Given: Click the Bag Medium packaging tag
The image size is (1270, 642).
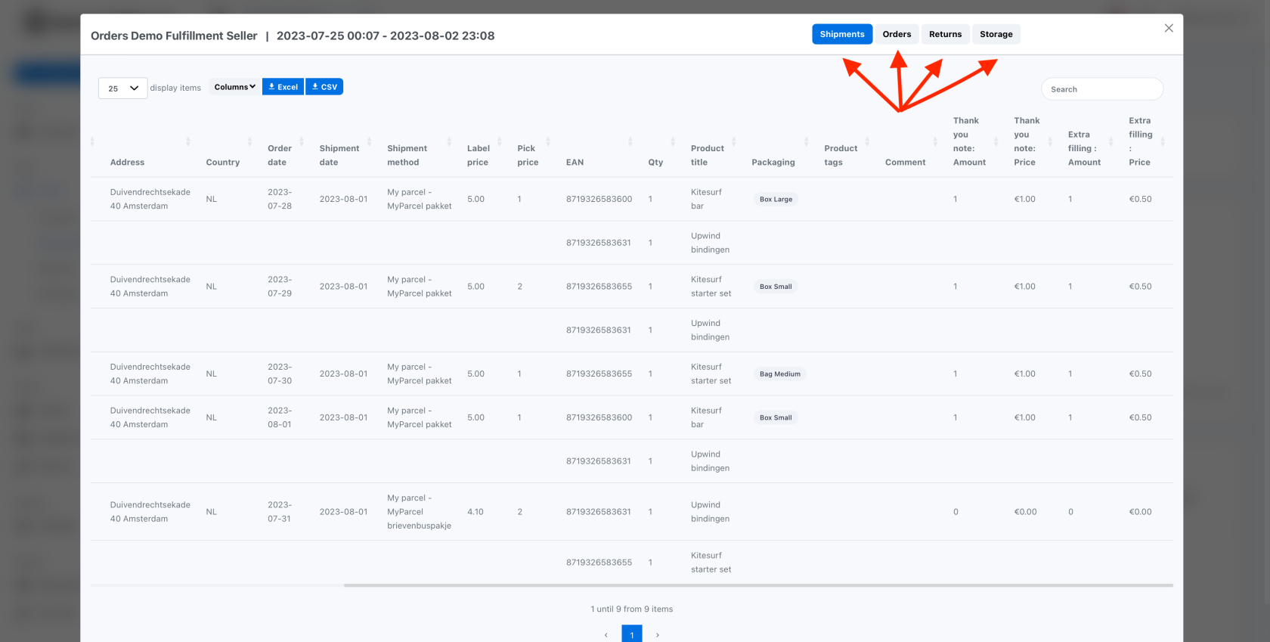Looking at the screenshot, I should point(779,374).
